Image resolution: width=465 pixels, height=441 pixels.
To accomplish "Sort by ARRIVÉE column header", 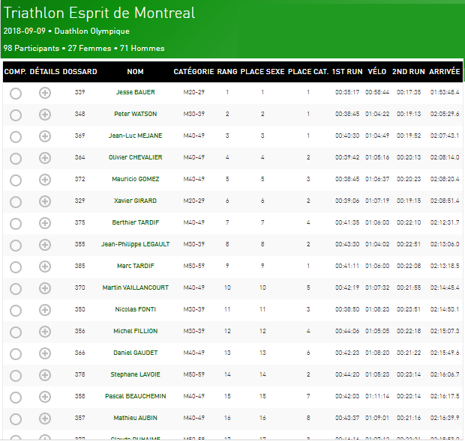I will [x=445, y=72].
